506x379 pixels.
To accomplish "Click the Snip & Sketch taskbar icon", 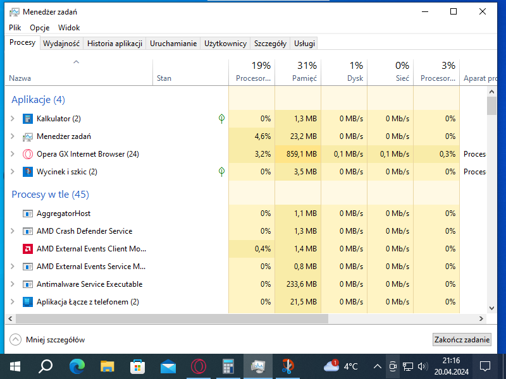I will 288,366.
